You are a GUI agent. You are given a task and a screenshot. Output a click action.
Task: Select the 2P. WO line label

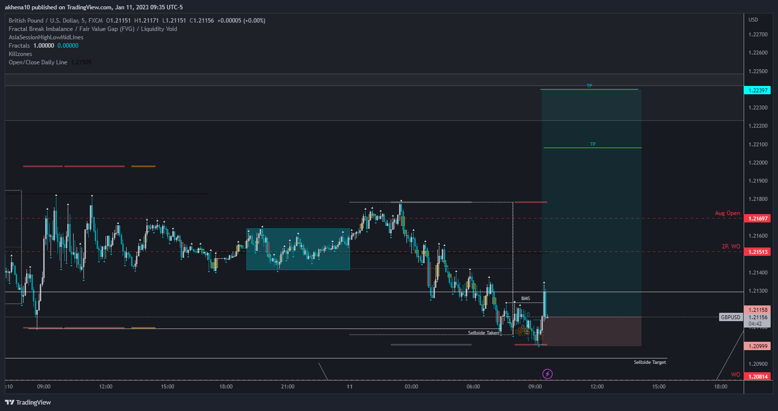tap(731, 247)
